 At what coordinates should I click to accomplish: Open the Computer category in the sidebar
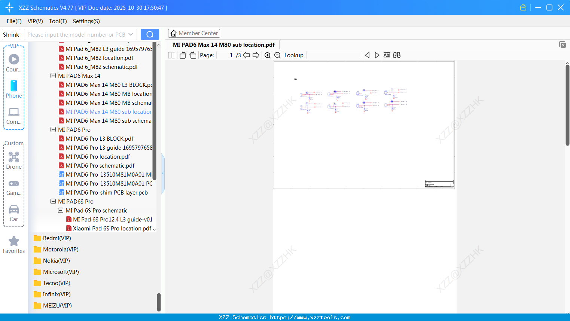[14, 116]
